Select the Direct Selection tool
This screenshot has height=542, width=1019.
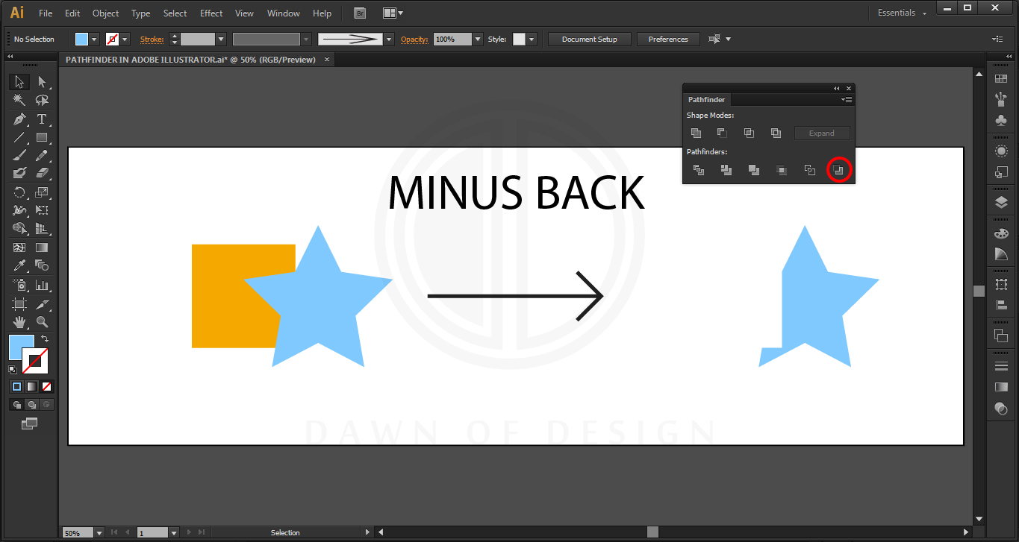(x=43, y=81)
